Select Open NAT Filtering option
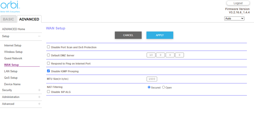This screenshot has height=119, width=254. pos(163,87)
